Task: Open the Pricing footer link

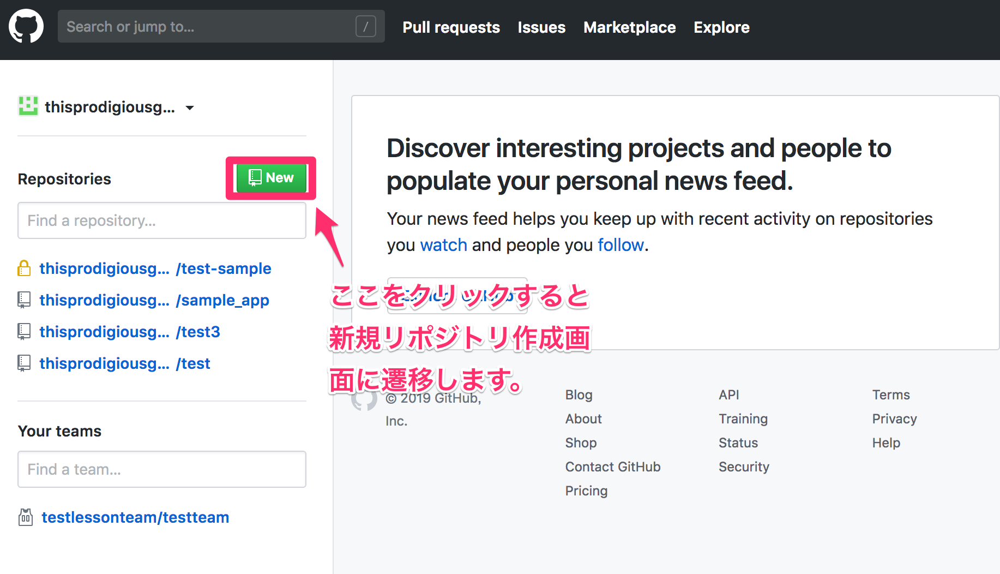Action: tap(586, 491)
